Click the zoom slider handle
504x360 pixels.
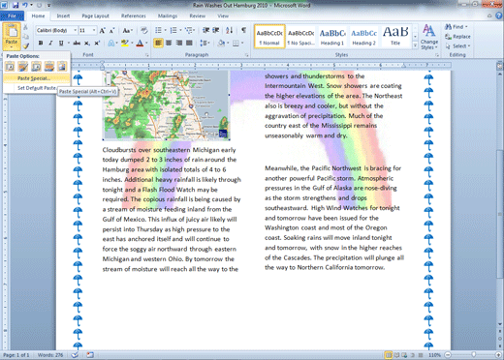(x=474, y=355)
